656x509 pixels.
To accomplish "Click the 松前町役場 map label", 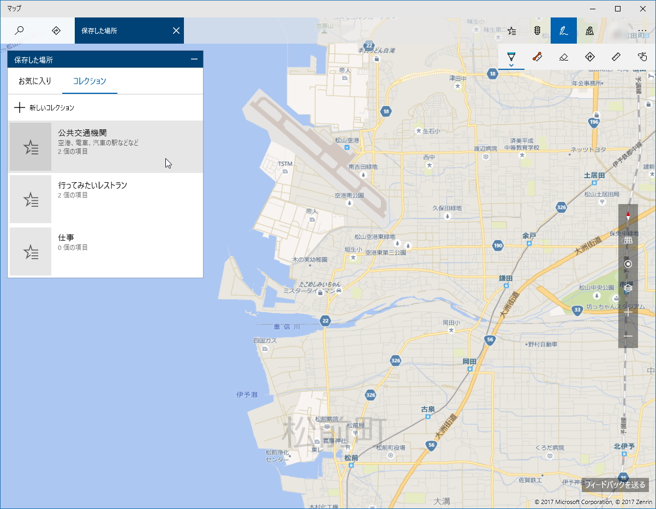I will (390, 448).
